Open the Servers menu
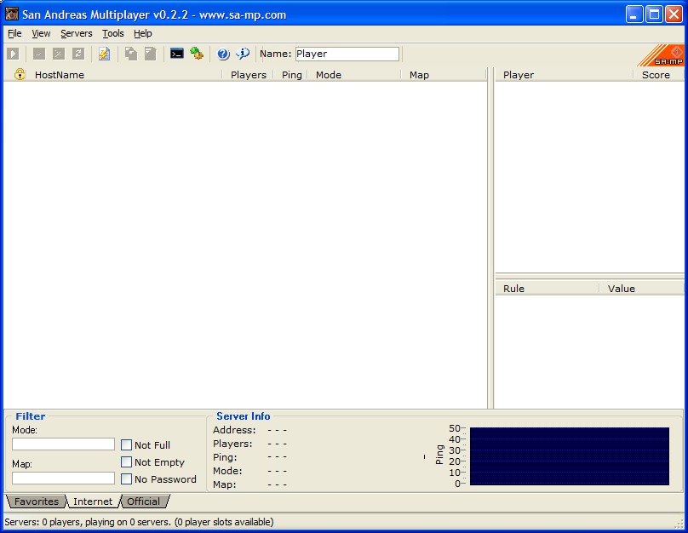Viewport: 688px width, 533px height. tap(77, 33)
